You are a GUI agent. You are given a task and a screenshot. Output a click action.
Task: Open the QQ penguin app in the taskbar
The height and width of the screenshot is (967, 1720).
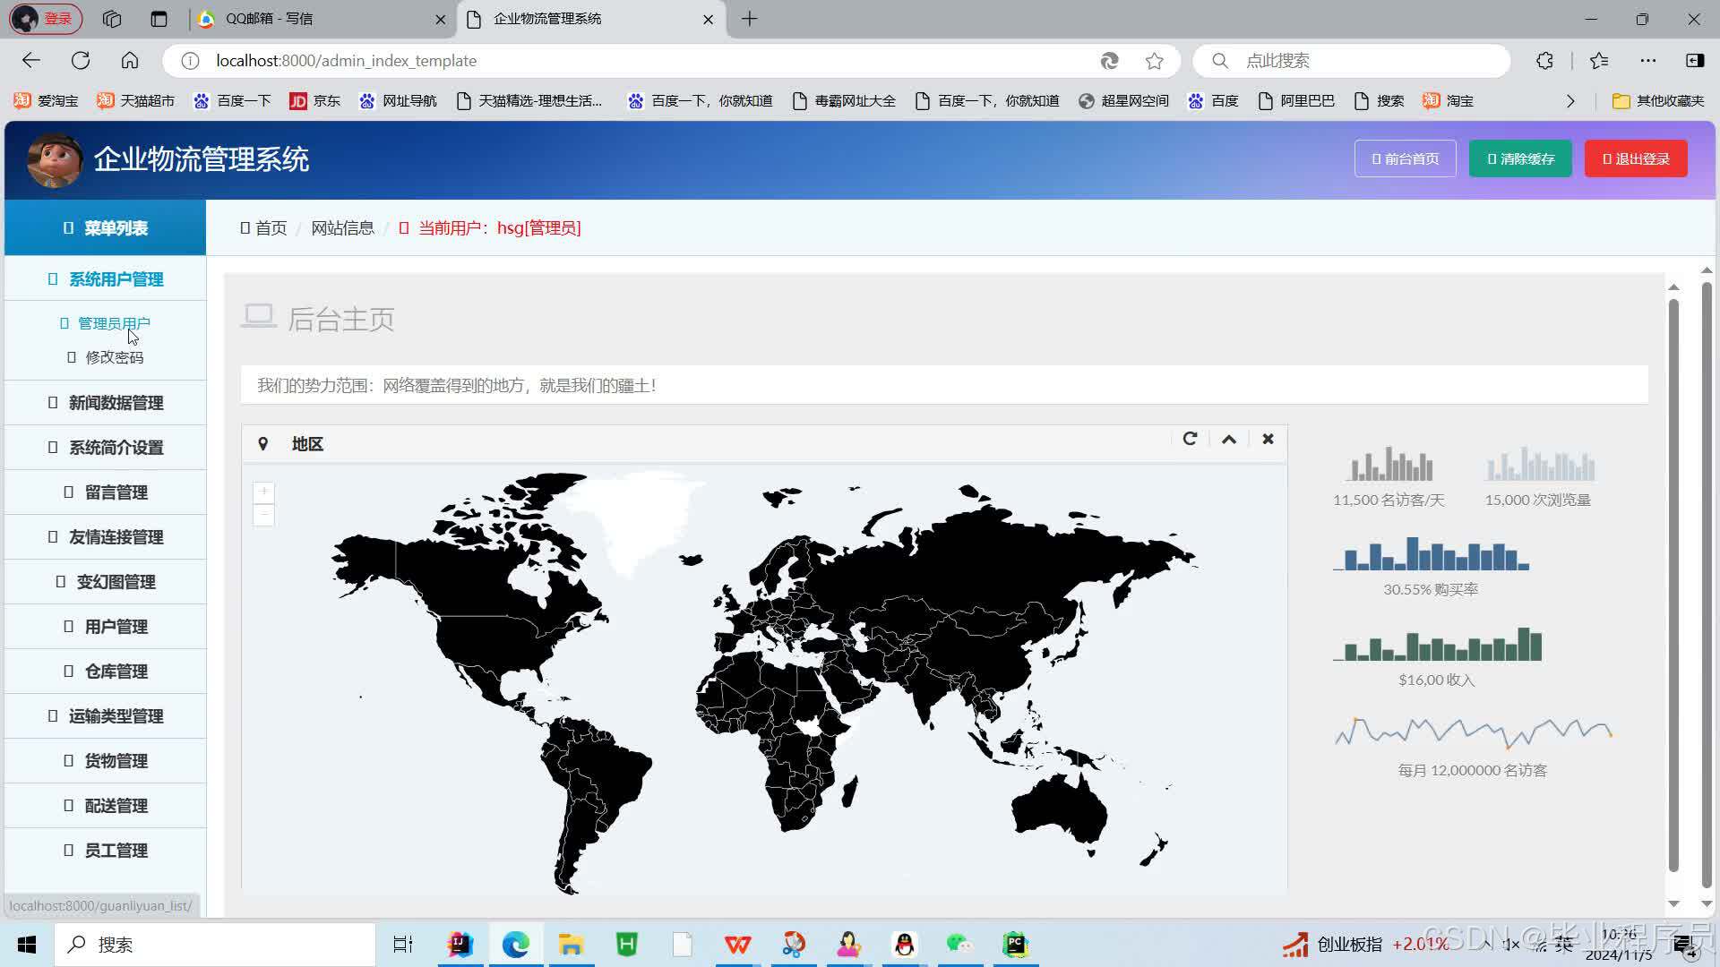[904, 944]
